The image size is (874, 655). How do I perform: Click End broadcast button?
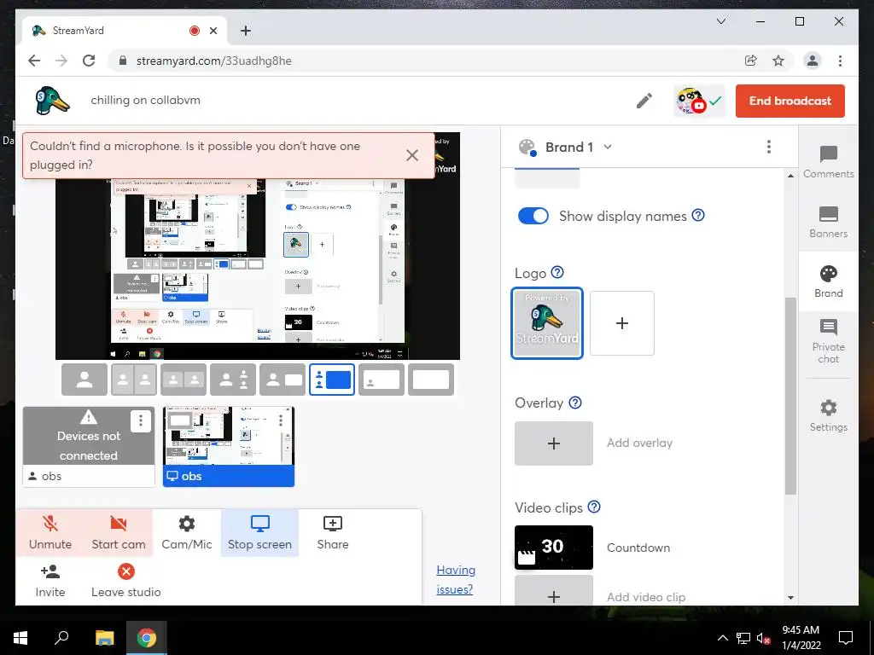pyautogui.click(x=790, y=101)
